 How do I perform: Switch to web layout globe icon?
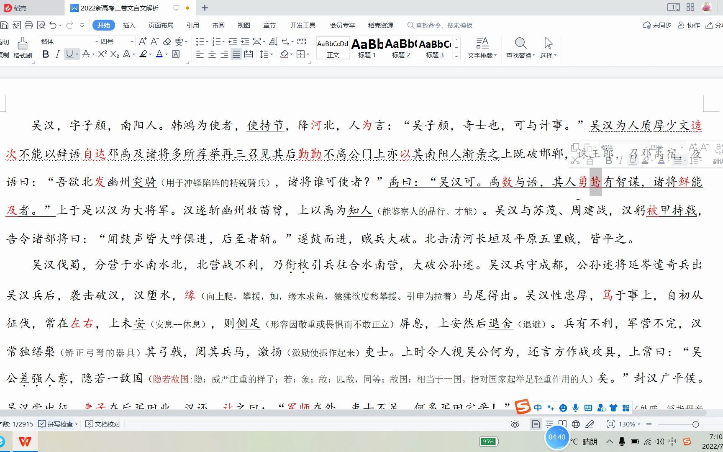coord(576,424)
